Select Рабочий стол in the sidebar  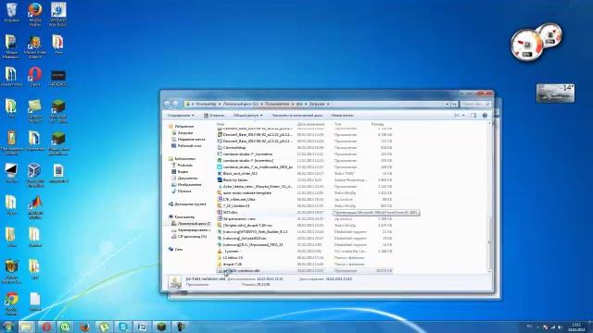(x=186, y=146)
